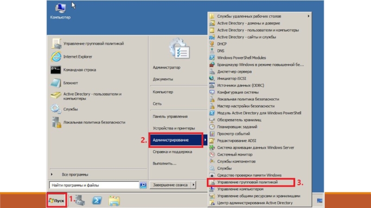
Task: Click the Завершение сеанса button
Action: [171, 185]
